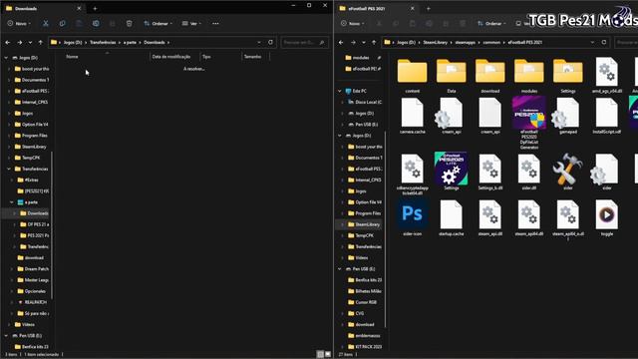
Task: Select the camera.cache file
Action: point(412,116)
